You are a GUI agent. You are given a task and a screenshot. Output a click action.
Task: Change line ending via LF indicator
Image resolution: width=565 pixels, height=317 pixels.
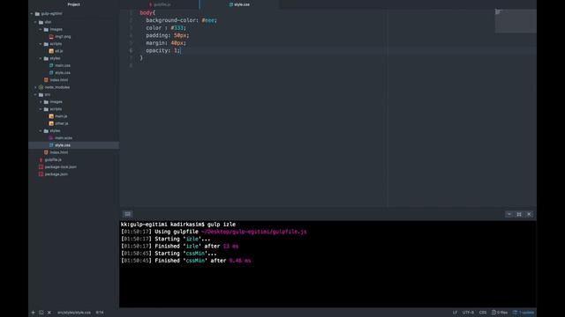(x=455, y=313)
